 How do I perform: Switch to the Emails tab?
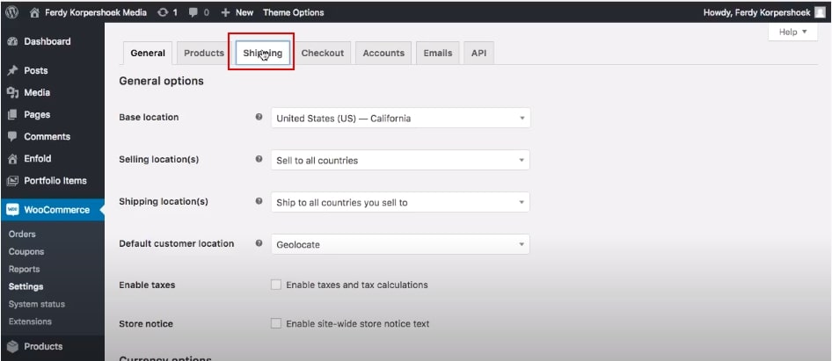pos(438,53)
